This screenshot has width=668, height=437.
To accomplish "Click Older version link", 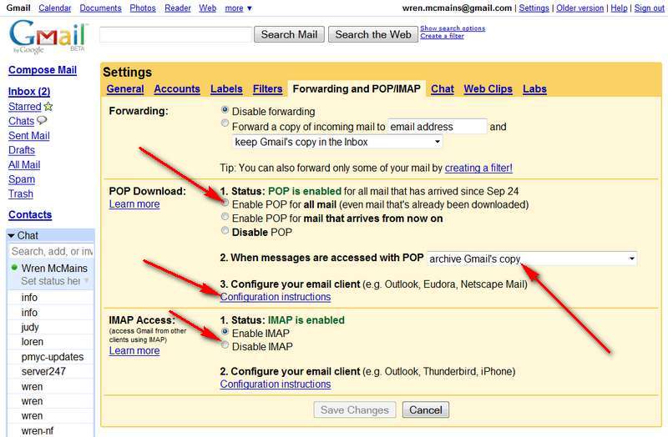I will pyautogui.click(x=579, y=8).
